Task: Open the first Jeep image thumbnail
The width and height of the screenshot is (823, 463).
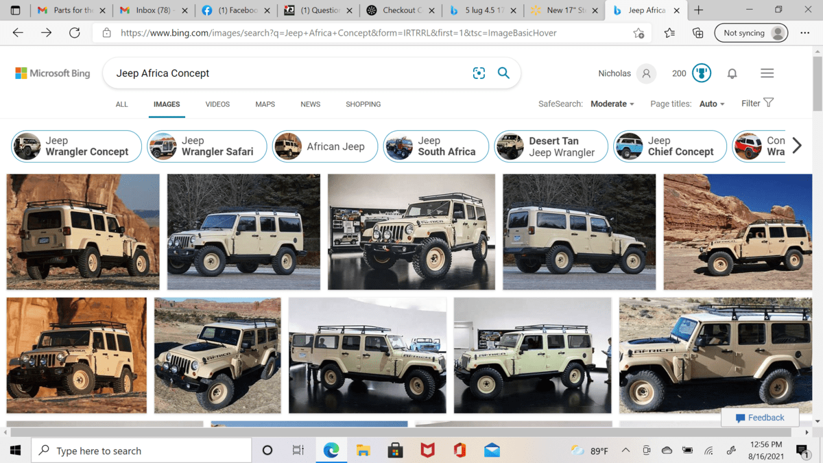Action: click(x=83, y=232)
